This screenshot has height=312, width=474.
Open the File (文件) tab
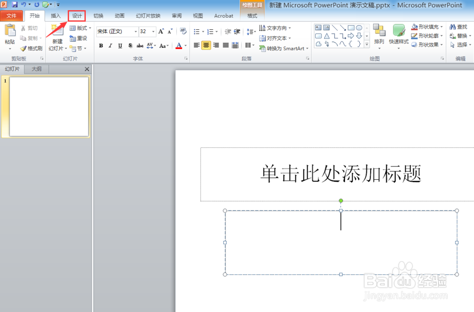[x=11, y=16]
